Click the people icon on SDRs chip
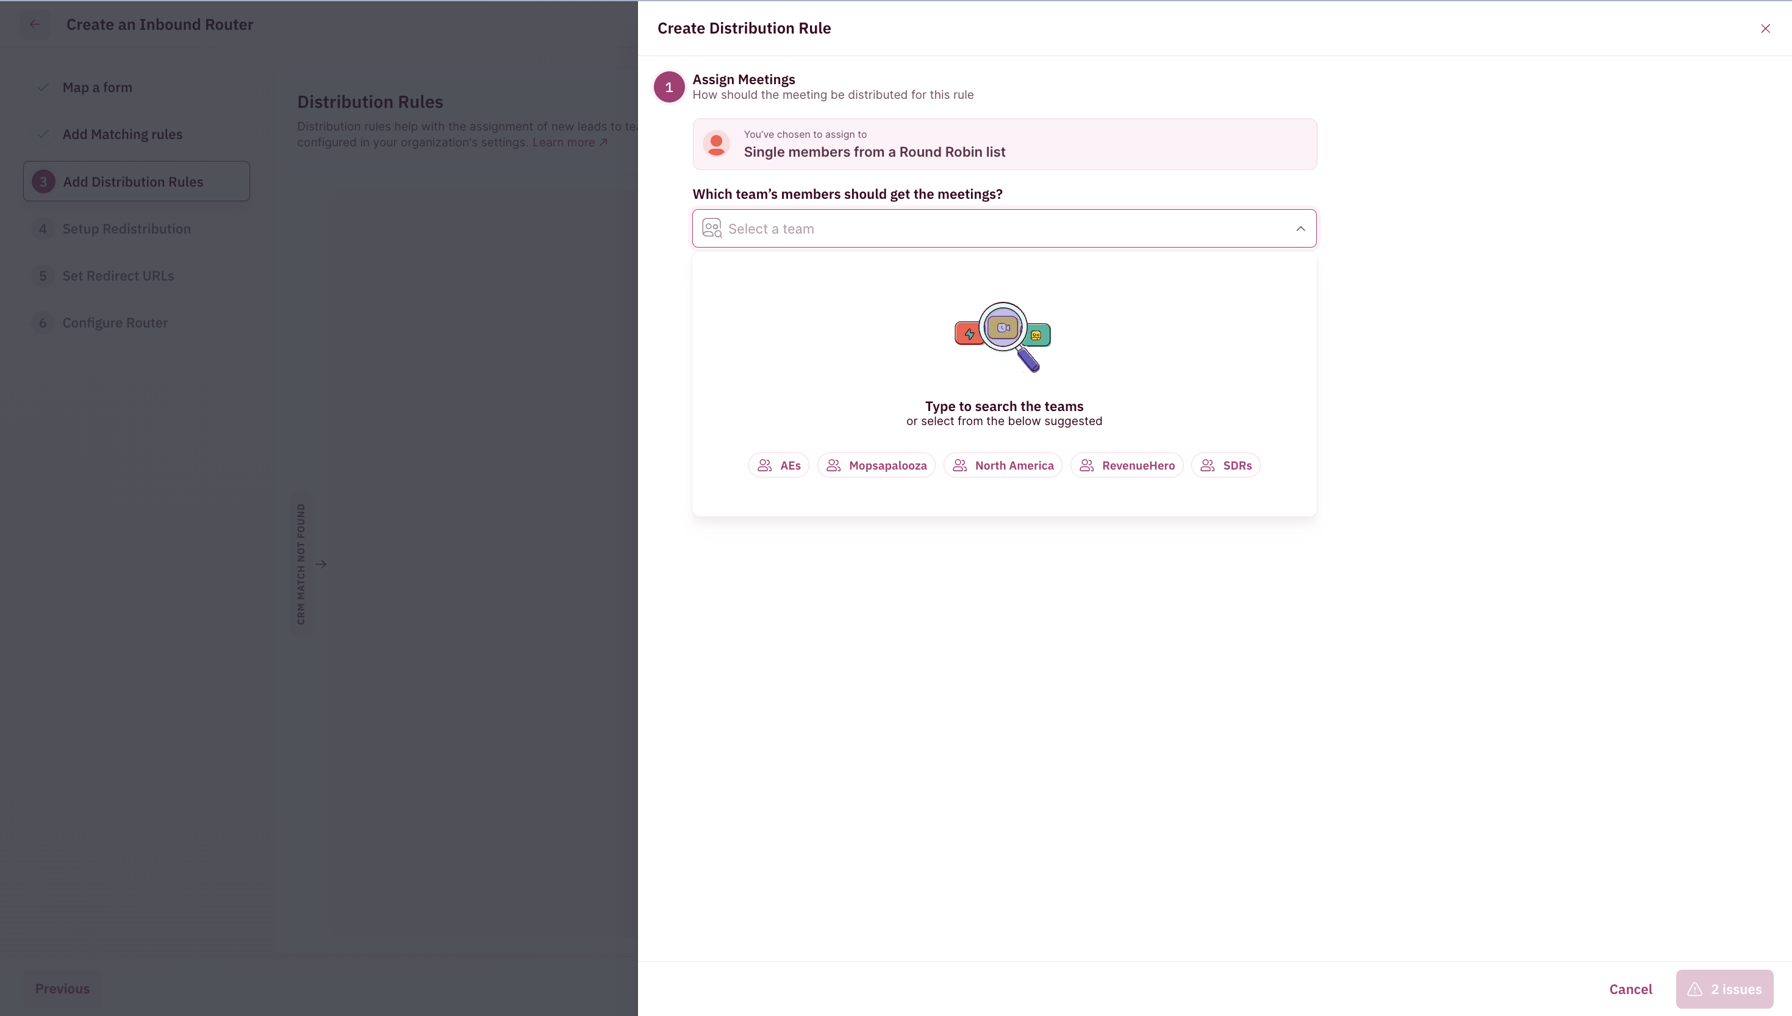 pyautogui.click(x=1207, y=465)
